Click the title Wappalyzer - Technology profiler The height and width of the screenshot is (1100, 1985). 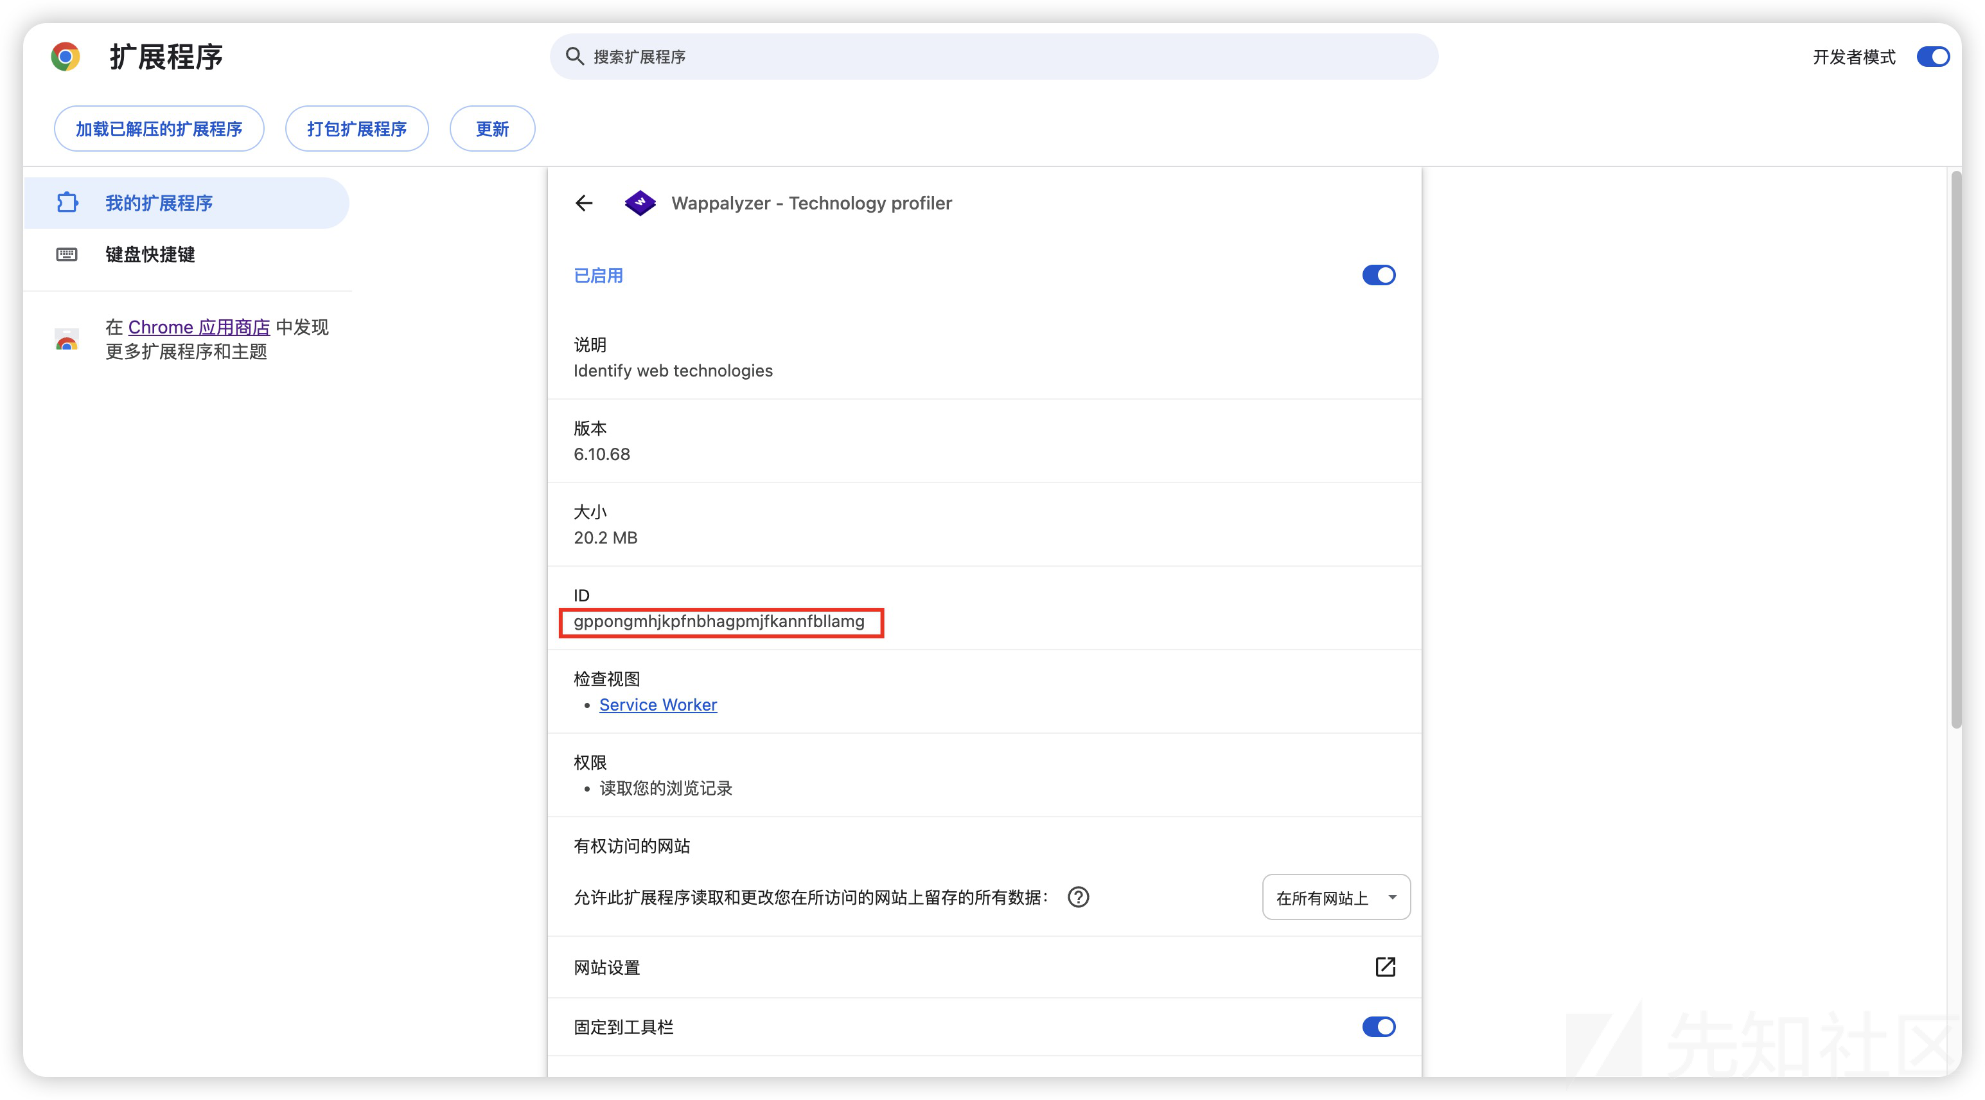[811, 203]
